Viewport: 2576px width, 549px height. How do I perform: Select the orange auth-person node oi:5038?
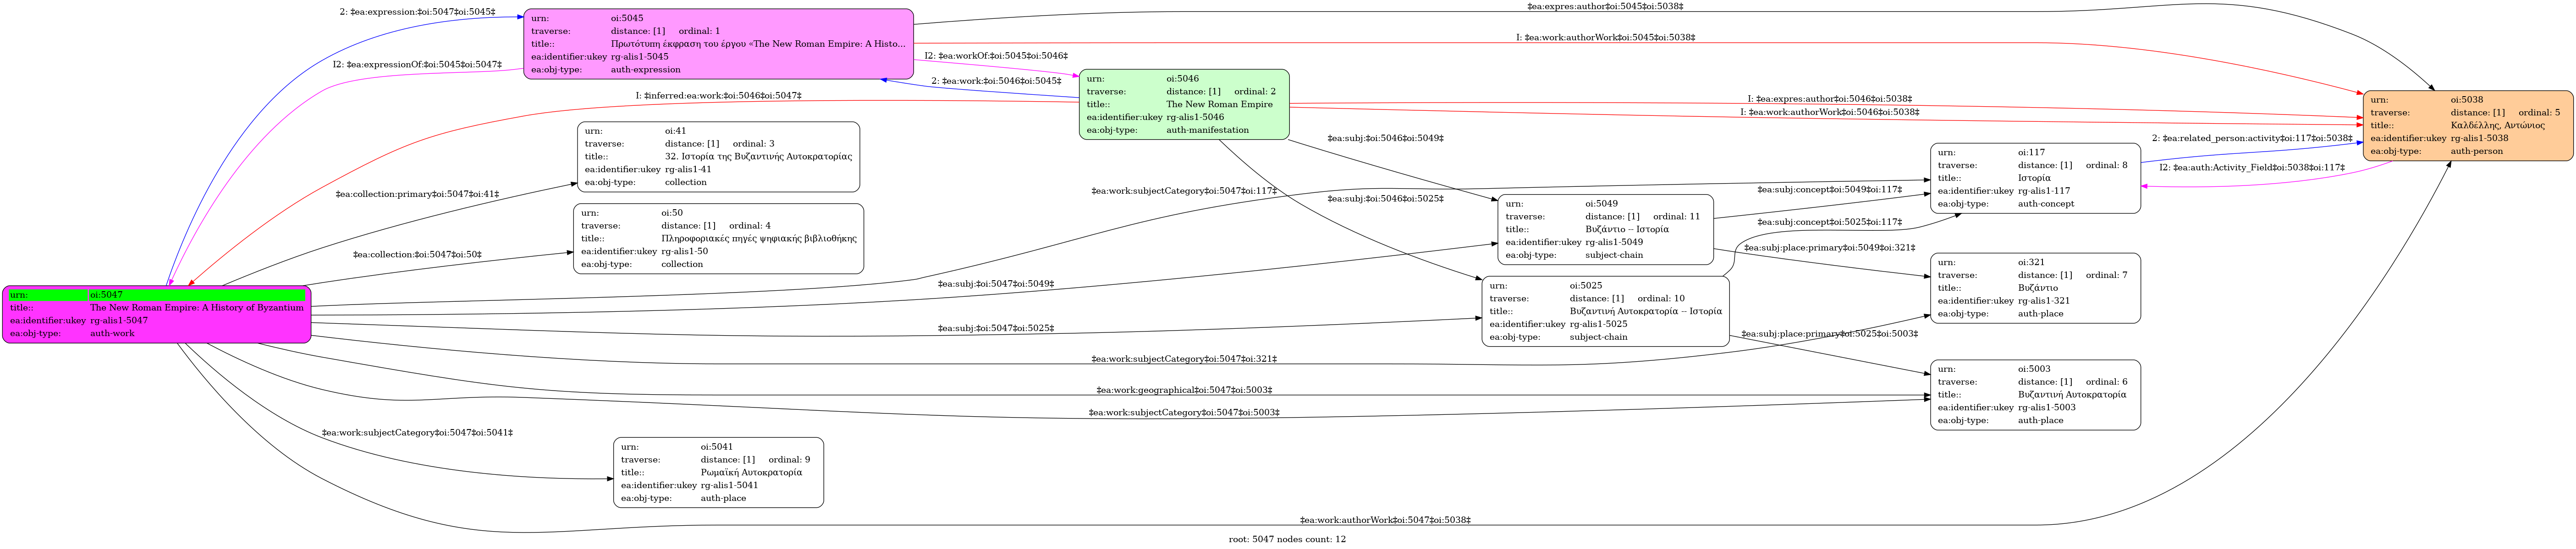pyautogui.click(x=2467, y=126)
